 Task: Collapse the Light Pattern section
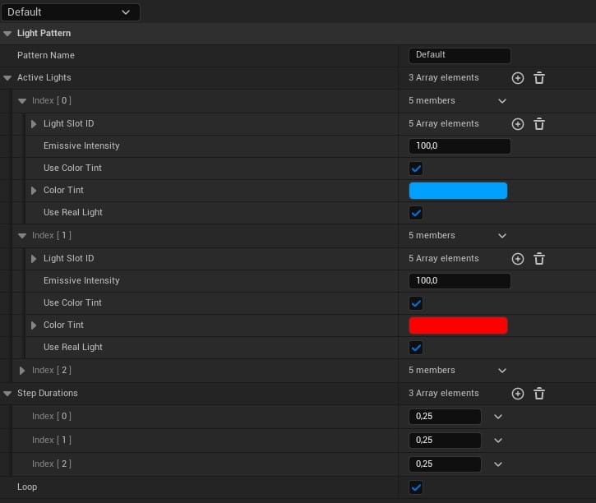(x=7, y=34)
